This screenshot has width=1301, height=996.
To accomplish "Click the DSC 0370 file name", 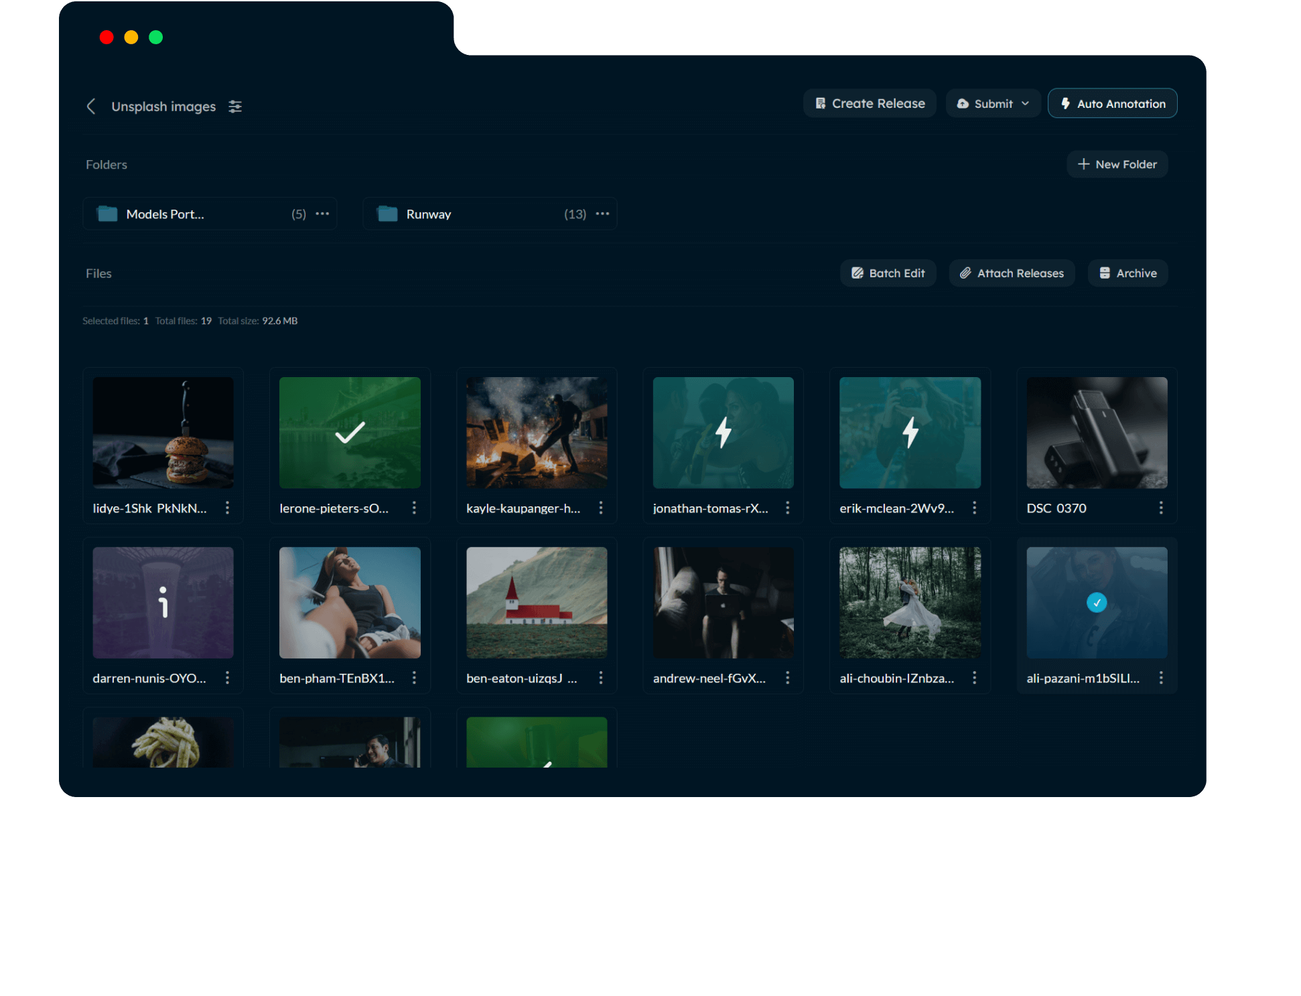I will [x=1056, y=508].
